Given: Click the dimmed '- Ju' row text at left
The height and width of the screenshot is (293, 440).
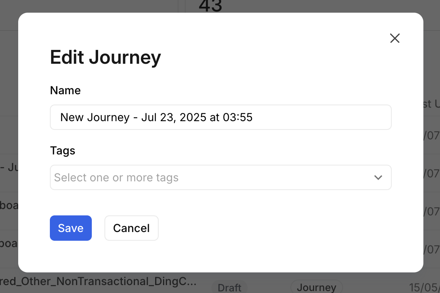Looking at the screenshot, I should click(x=9, y=167).
